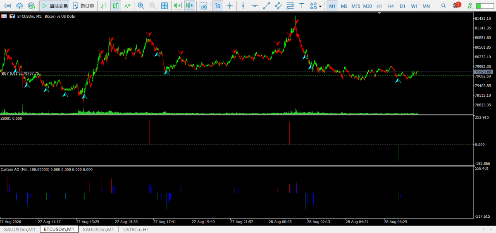
Task: Switch chart to line chart type
Action: pyautogui.click(x=127, y=6)
